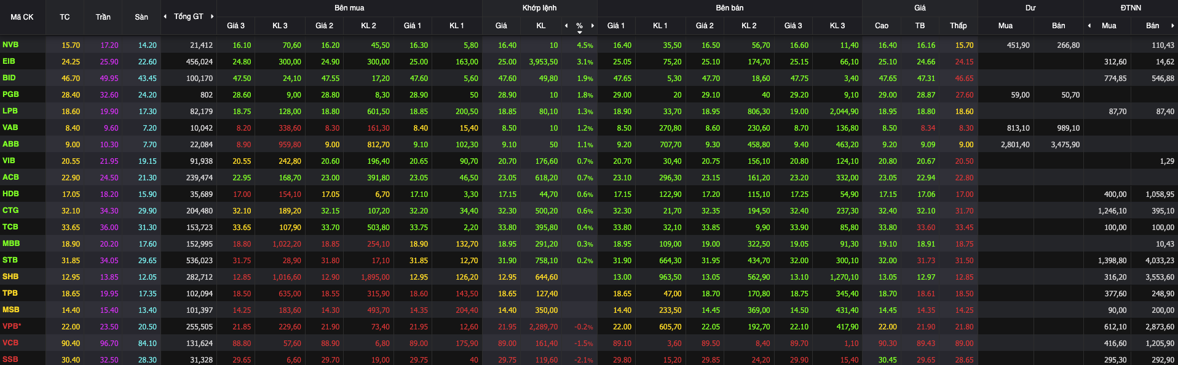Click NVB total value 21,412
The image size is (1178, 365).
coord(201,45)
